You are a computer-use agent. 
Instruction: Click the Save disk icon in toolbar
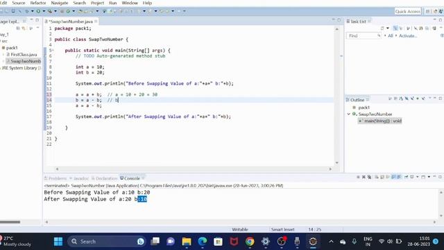coord(13,11)
